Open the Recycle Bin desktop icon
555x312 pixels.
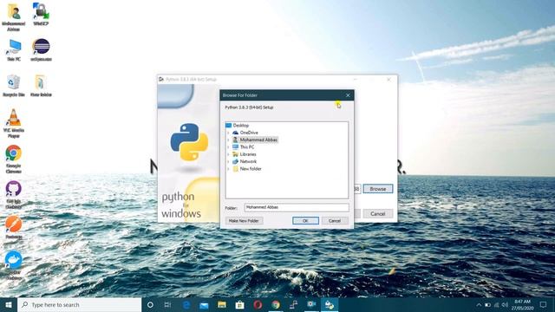click(14, 86)
